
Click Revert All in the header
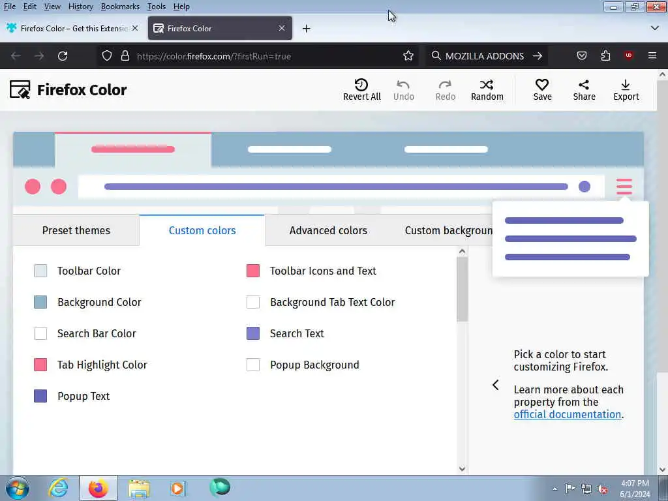click(x=361, y=90)
